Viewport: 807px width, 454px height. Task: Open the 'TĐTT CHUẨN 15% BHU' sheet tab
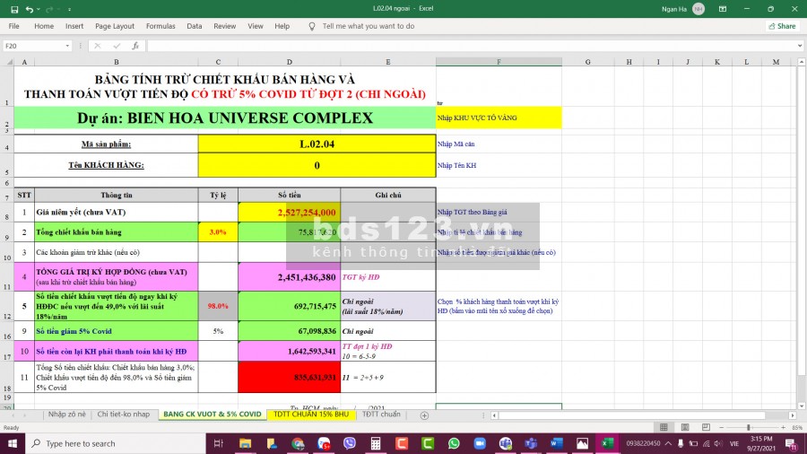click(x=311, y=415)
